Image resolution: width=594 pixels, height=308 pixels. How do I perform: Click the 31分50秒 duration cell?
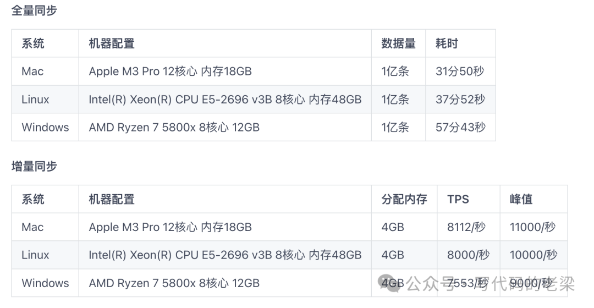[460, 71]
